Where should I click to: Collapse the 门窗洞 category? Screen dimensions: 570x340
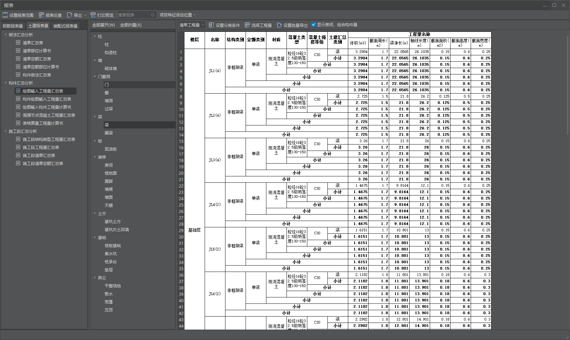[95, 76]
